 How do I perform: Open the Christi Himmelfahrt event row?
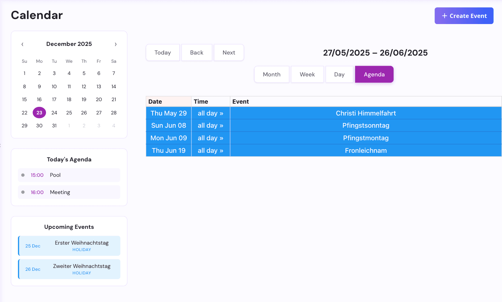366,113
